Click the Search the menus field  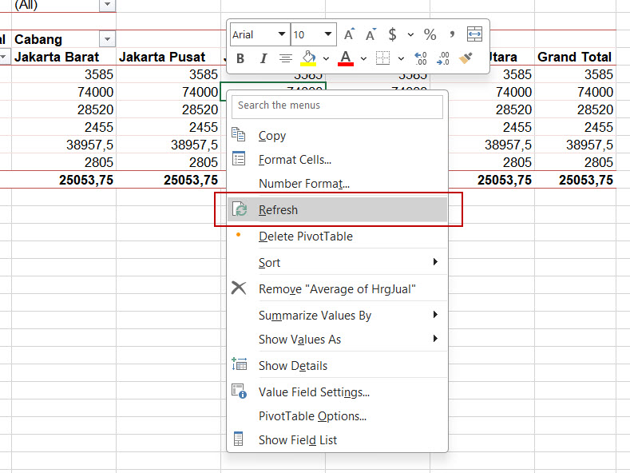click(x=335, y=105)
